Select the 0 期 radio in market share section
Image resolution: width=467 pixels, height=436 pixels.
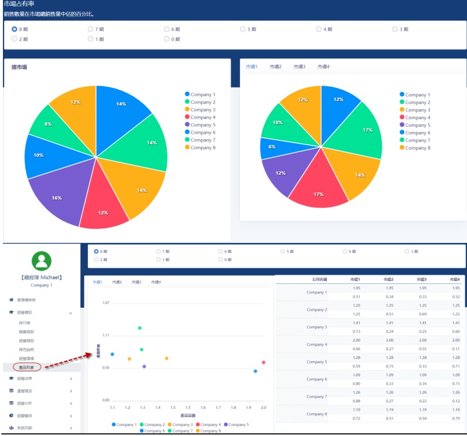click(167, 39)
